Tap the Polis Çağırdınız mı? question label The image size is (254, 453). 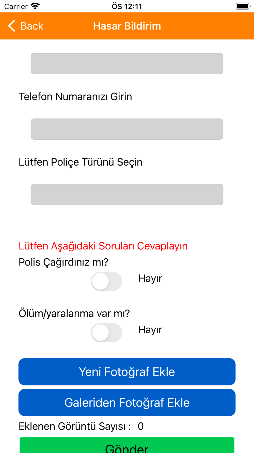click(63, 262)
